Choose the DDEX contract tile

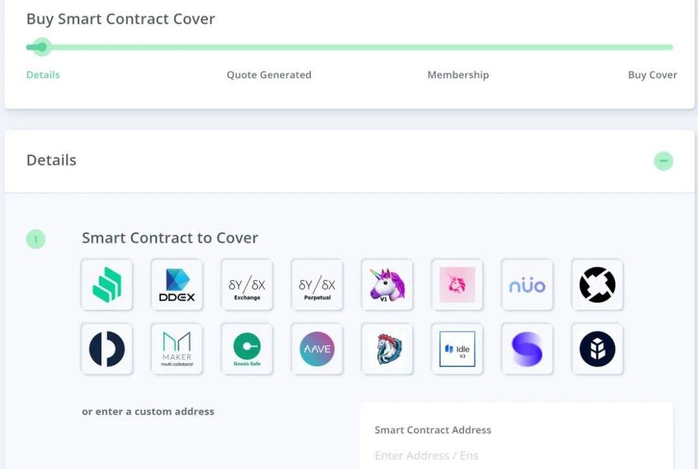tap(176, 285)
